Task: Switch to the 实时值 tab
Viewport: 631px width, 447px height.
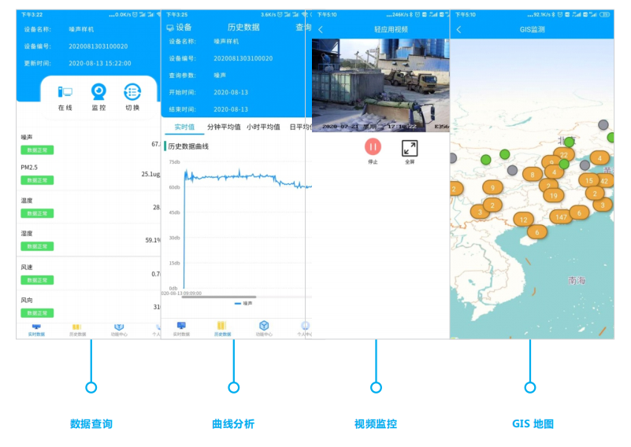Action: [x=184, y=127]
